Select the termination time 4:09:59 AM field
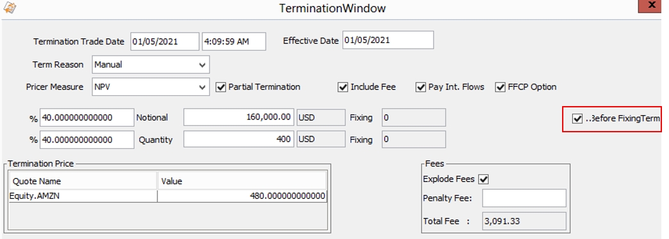This screenshot has height=239, width=669. 234,42
